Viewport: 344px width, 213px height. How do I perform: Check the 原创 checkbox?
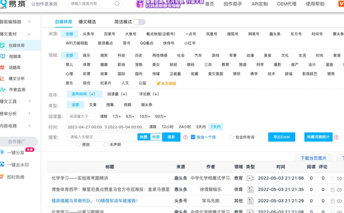(78, 144)
